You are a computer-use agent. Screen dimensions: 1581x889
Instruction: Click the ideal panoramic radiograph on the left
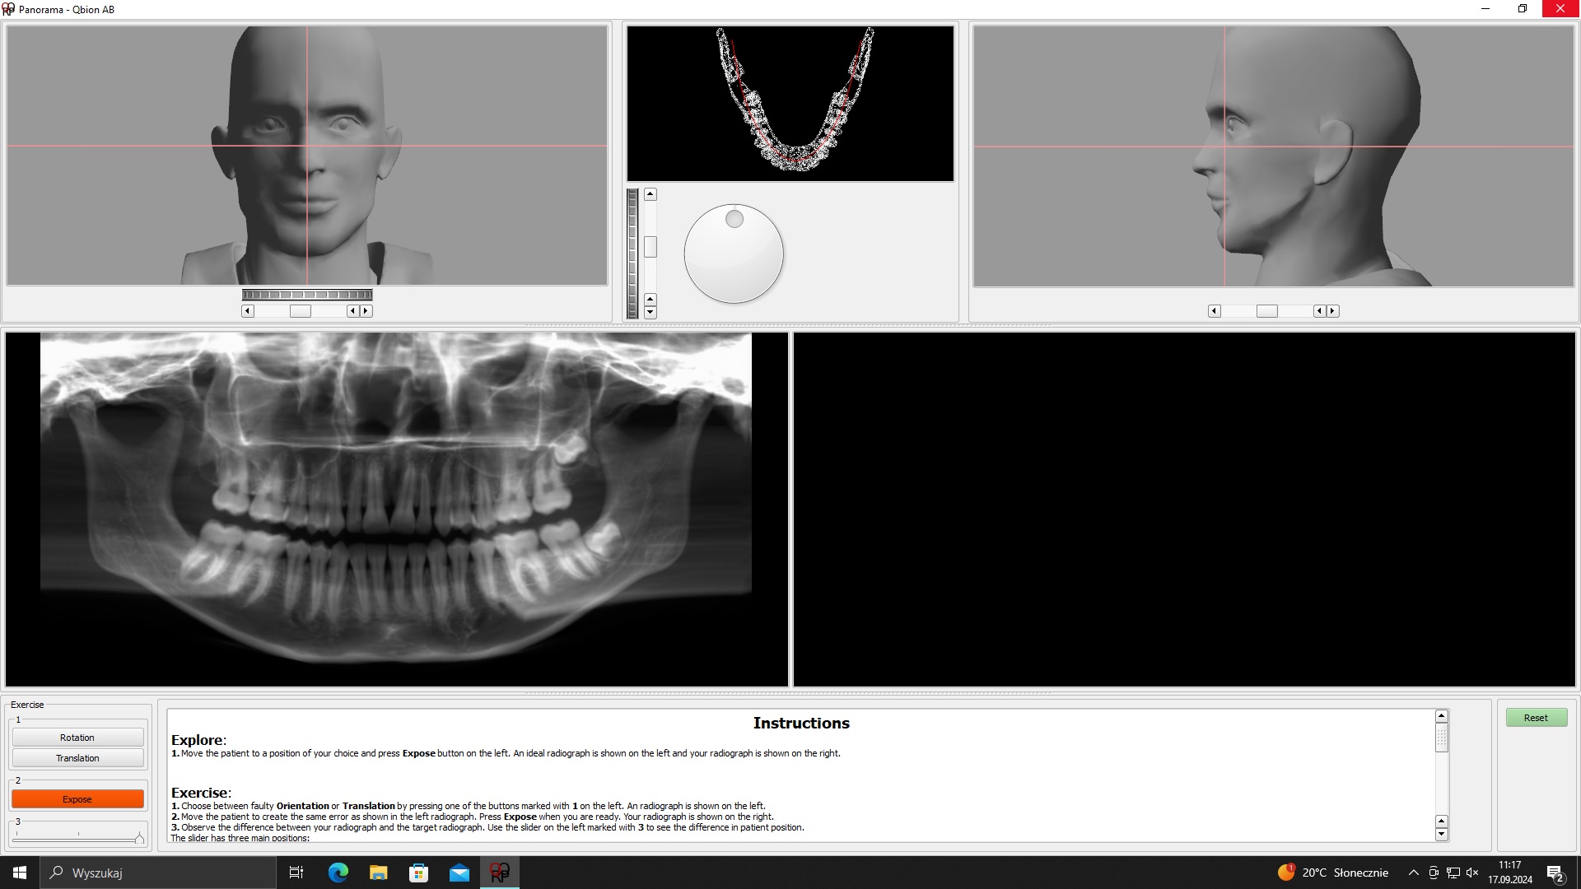coord(396,509)
